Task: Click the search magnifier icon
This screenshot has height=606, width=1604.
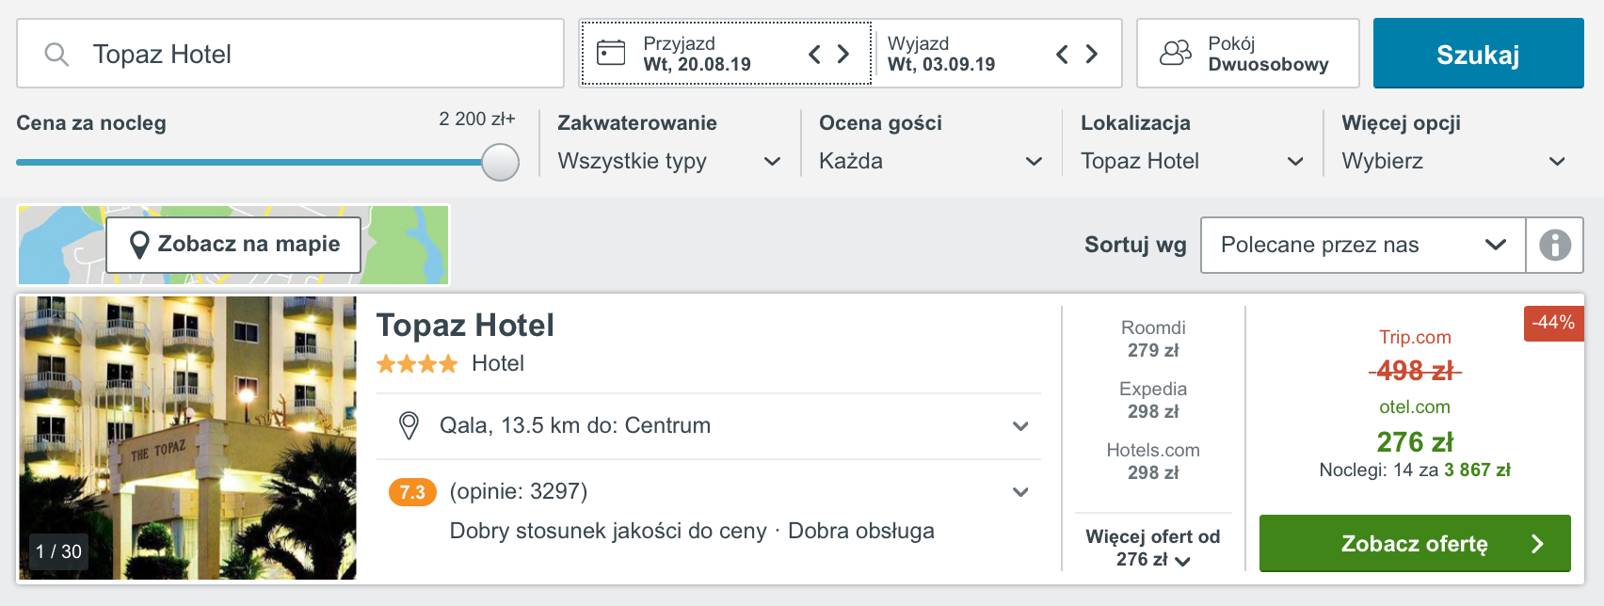Action: (x=56, y=55)
